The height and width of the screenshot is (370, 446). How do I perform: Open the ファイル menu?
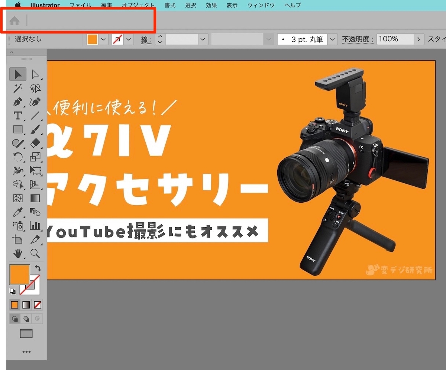coord(80,5)
